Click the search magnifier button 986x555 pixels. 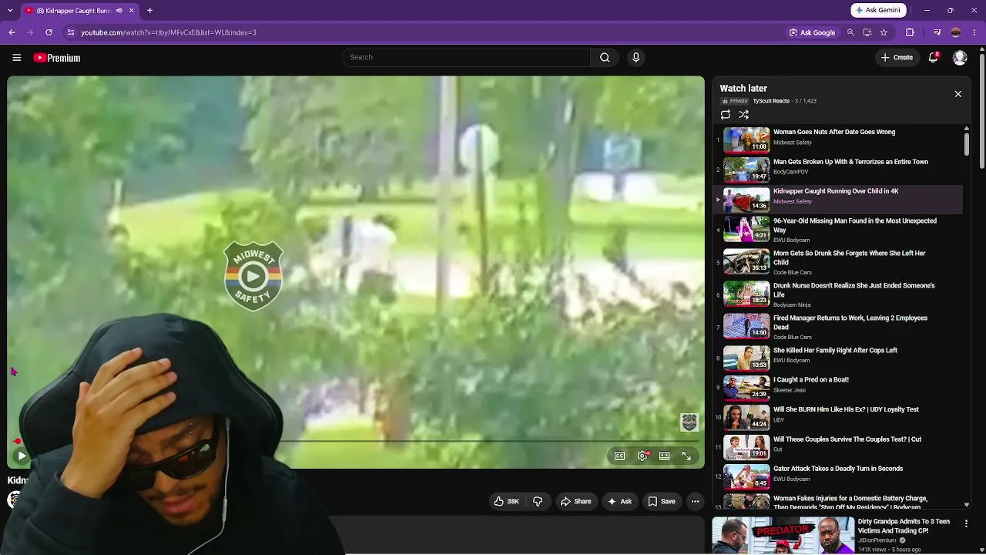point(605,57)
